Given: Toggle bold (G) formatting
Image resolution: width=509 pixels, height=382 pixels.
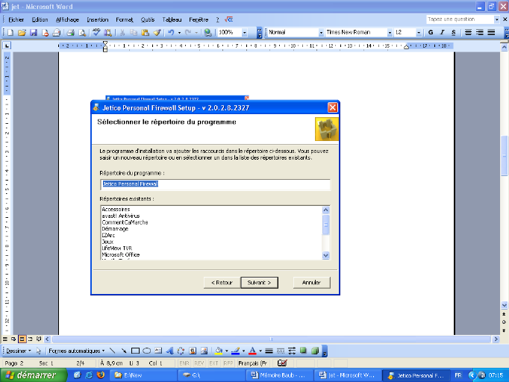Looking at the screenshot, I should (431, 32).
